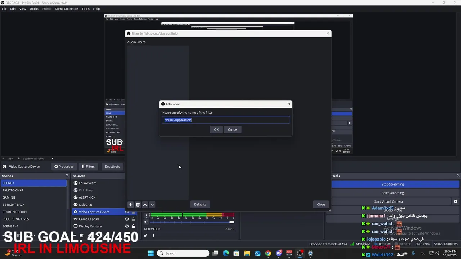Select the GAMING scene

[33, 197]
